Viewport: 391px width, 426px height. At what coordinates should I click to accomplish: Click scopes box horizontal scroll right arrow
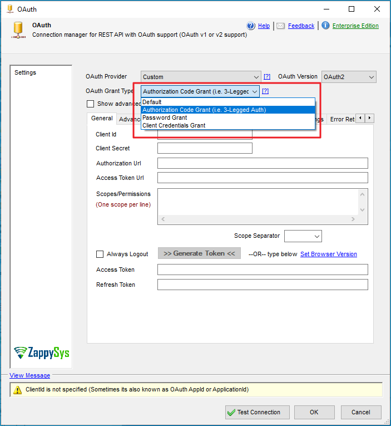click(x=353, y=219)
